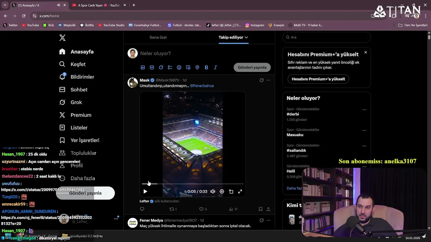Play the stadium video
The height and width of the screenshot is (242, 431).
pos(145,192)
